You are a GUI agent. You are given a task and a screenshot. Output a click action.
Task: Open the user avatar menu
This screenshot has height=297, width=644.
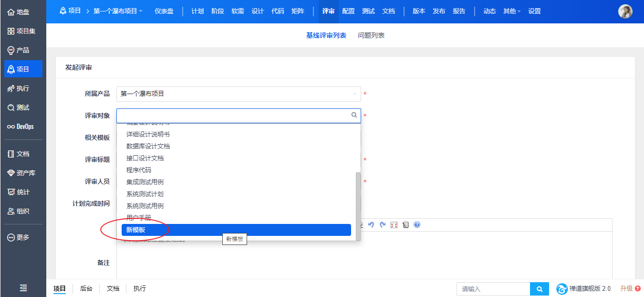point(625,11)
